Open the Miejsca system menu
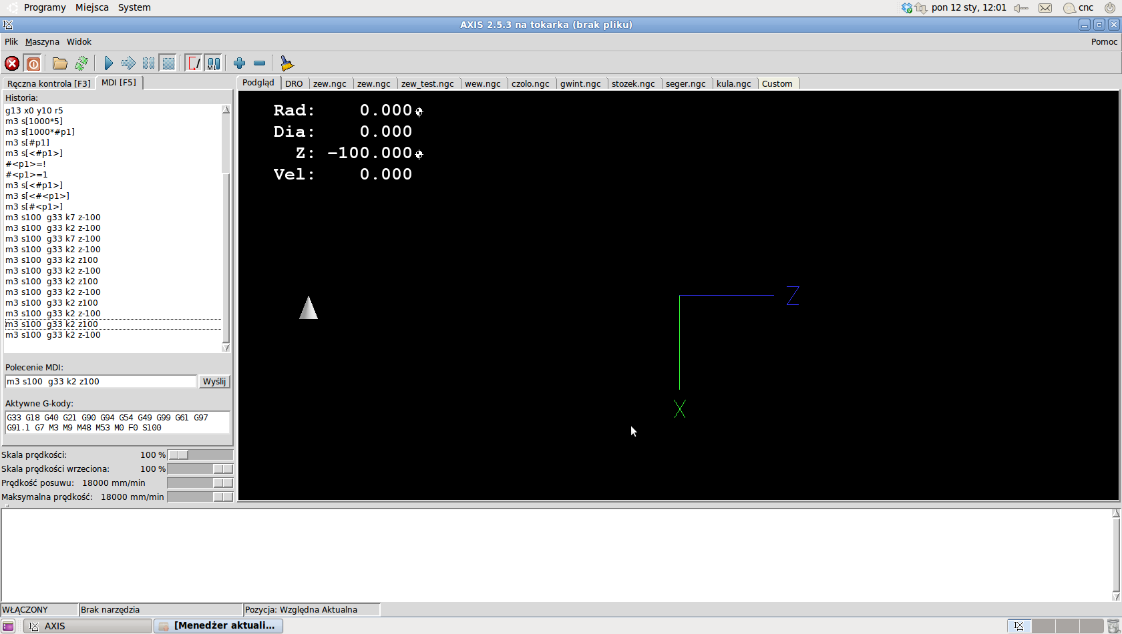Viewport: 1122px width, 634px height. pyautogui.click(x=92, y=7)
